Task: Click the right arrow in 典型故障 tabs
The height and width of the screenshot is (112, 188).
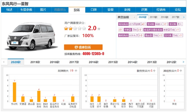Action: pos(184,17)
